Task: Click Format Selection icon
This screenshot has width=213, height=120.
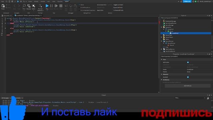Action: click(40, 6)
